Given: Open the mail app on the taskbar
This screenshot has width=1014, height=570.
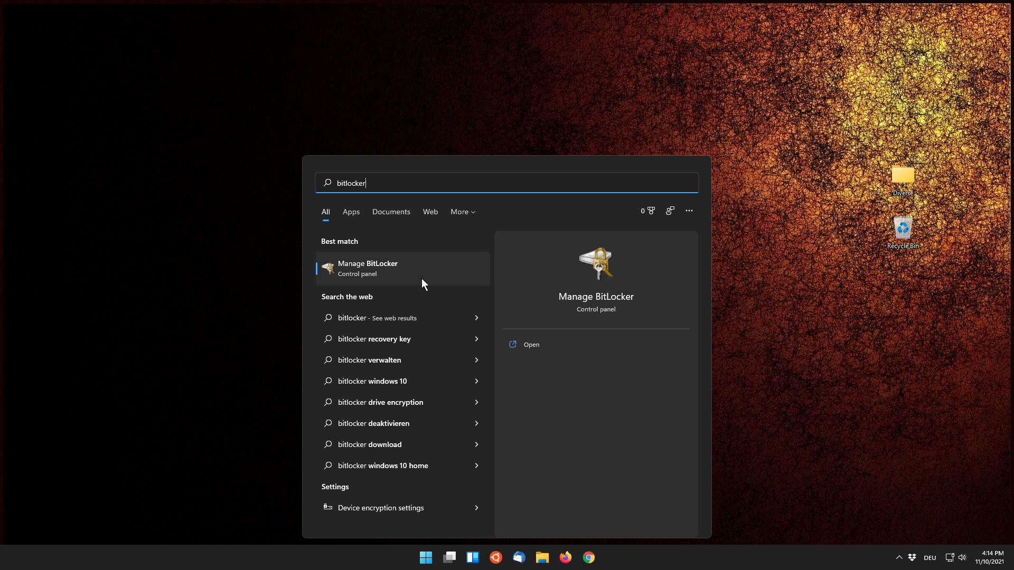Looking at the screenshot, I should click(x=519, y=557).
